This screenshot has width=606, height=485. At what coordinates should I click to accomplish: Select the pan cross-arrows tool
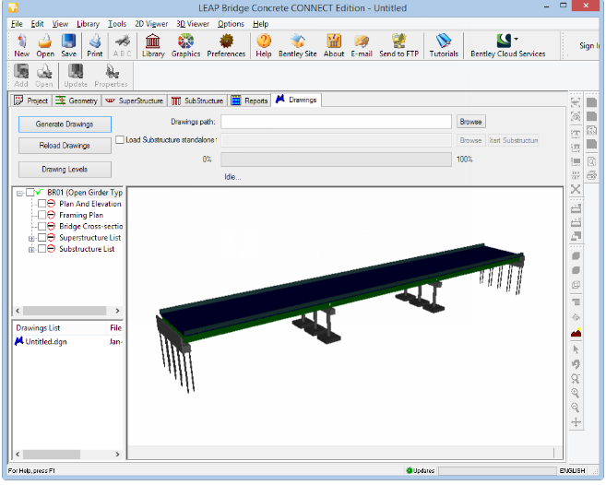576,422
